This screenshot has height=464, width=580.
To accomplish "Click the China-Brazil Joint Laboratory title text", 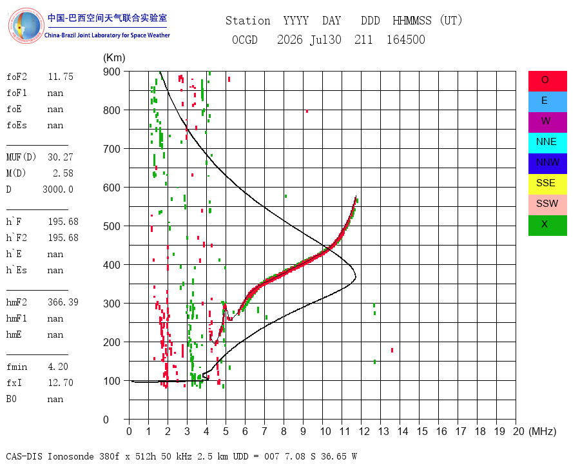I will click(x=107, y=35).
